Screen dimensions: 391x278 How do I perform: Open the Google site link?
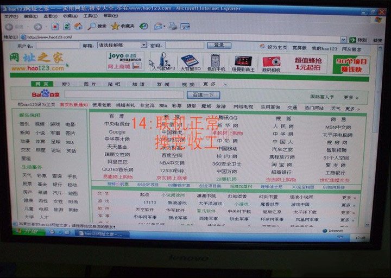point(117,132)
